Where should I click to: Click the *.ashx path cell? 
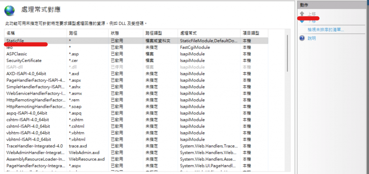75,87
